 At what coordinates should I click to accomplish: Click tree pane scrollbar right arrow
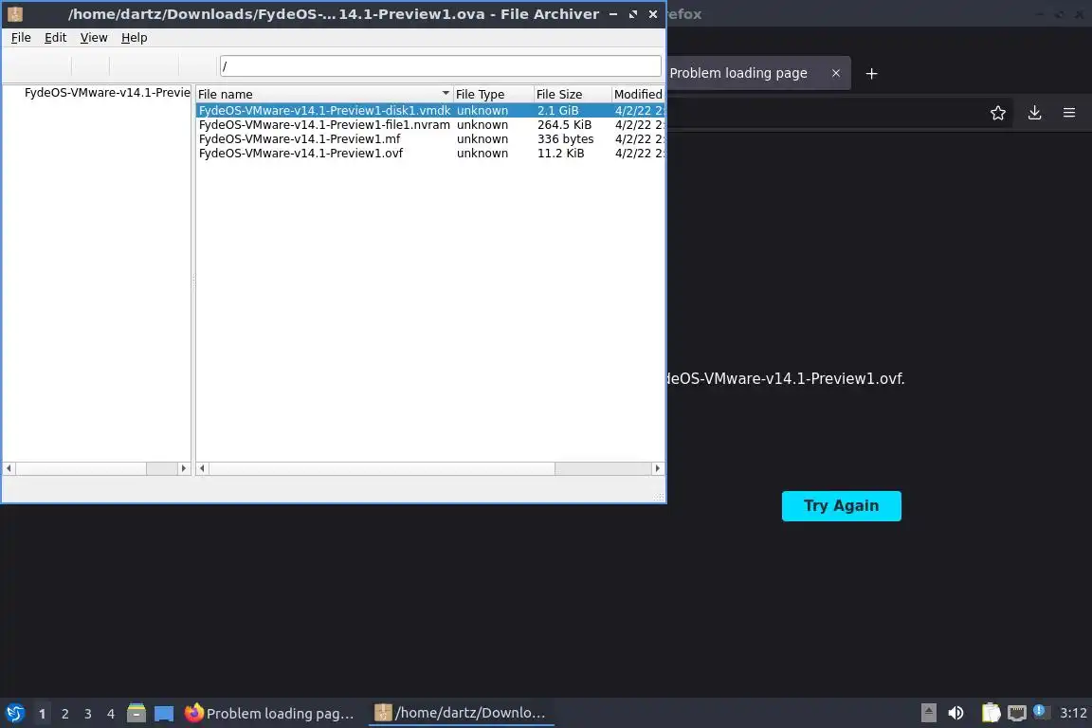point(184,468)
